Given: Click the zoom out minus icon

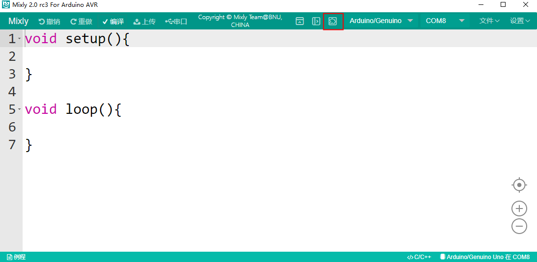Looking at the screenshot, I should point(519,226).
